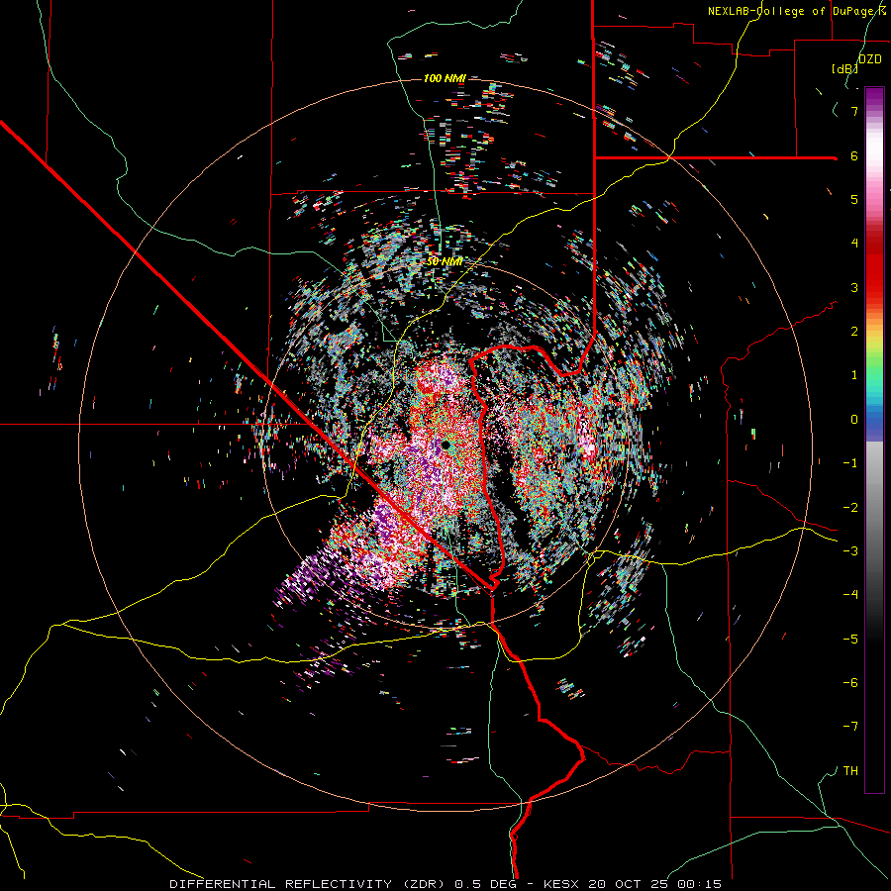Click the -6 value on the color scale
This screenshot has height=891, width=891.
click(850, 682)
